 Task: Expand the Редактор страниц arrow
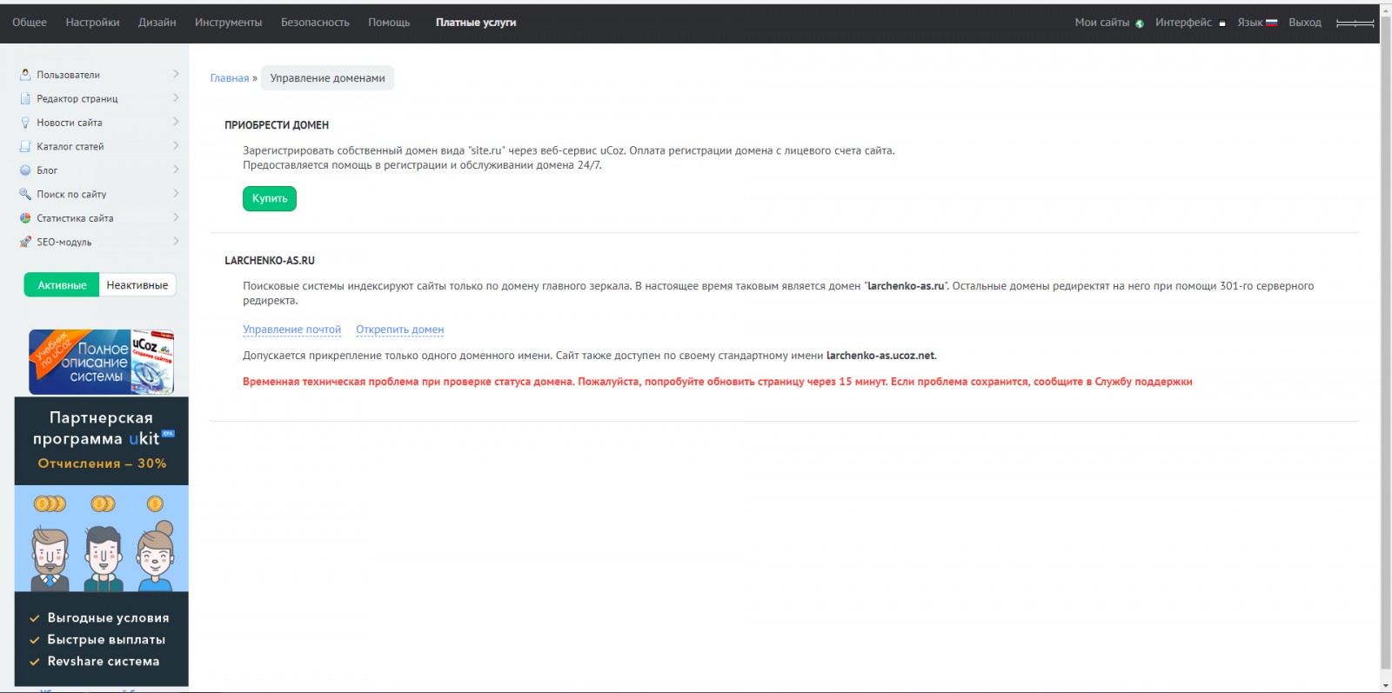pos(176,98)
